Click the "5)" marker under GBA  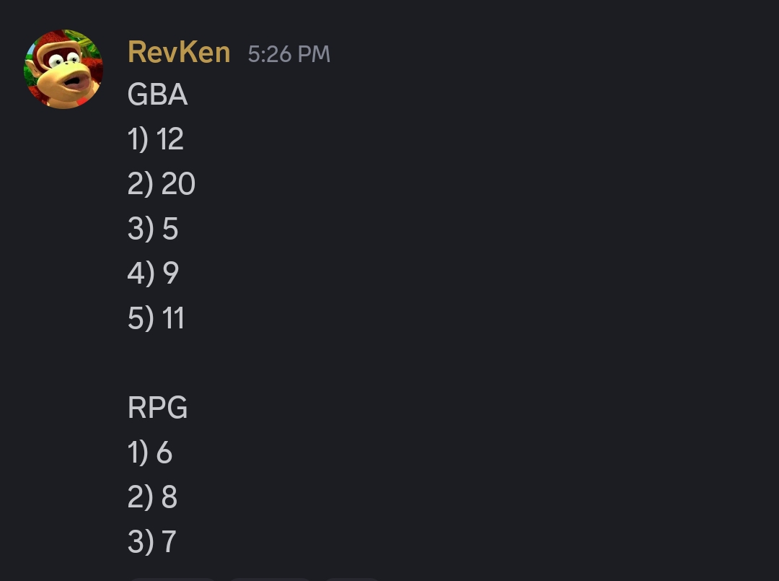140,318
